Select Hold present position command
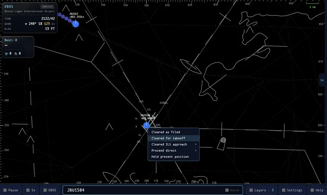 click(x=173, y=157)
